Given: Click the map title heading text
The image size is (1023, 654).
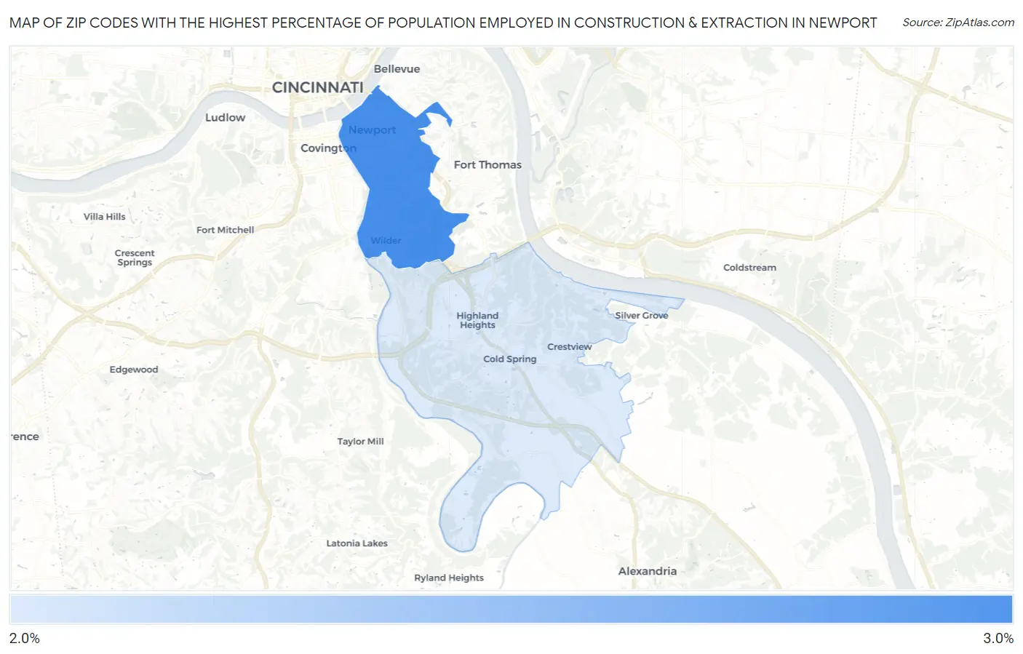Looking at the screenshot, I should coord(443,23).
